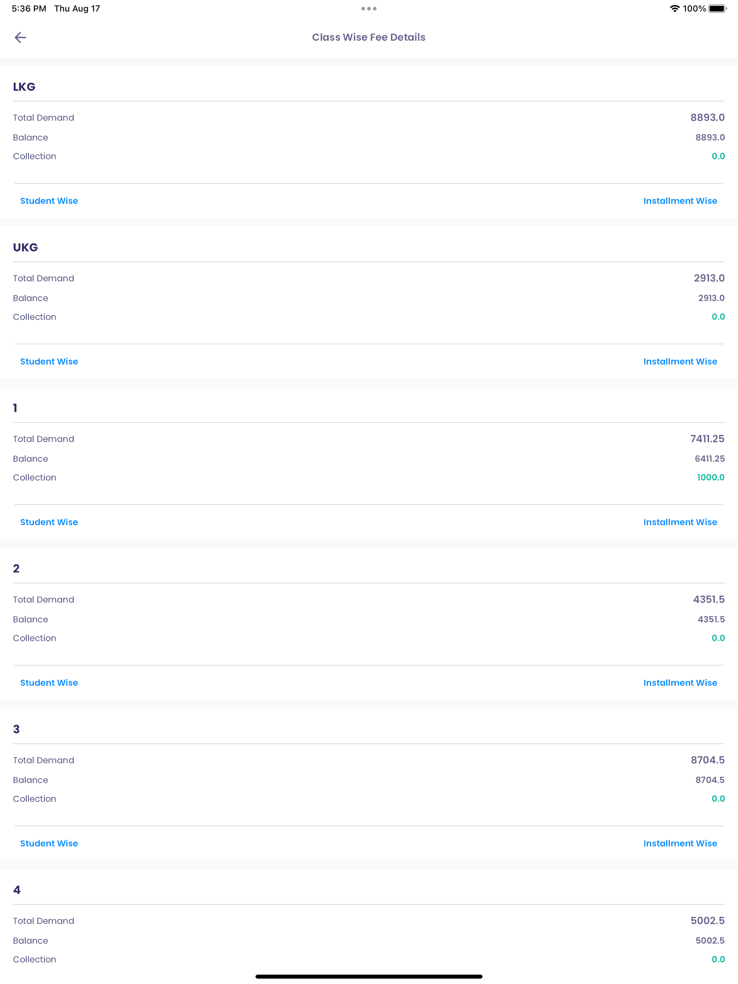738x984 pixels.
Task: View Installment Wise details for class 1
Action: coord(680,522)
